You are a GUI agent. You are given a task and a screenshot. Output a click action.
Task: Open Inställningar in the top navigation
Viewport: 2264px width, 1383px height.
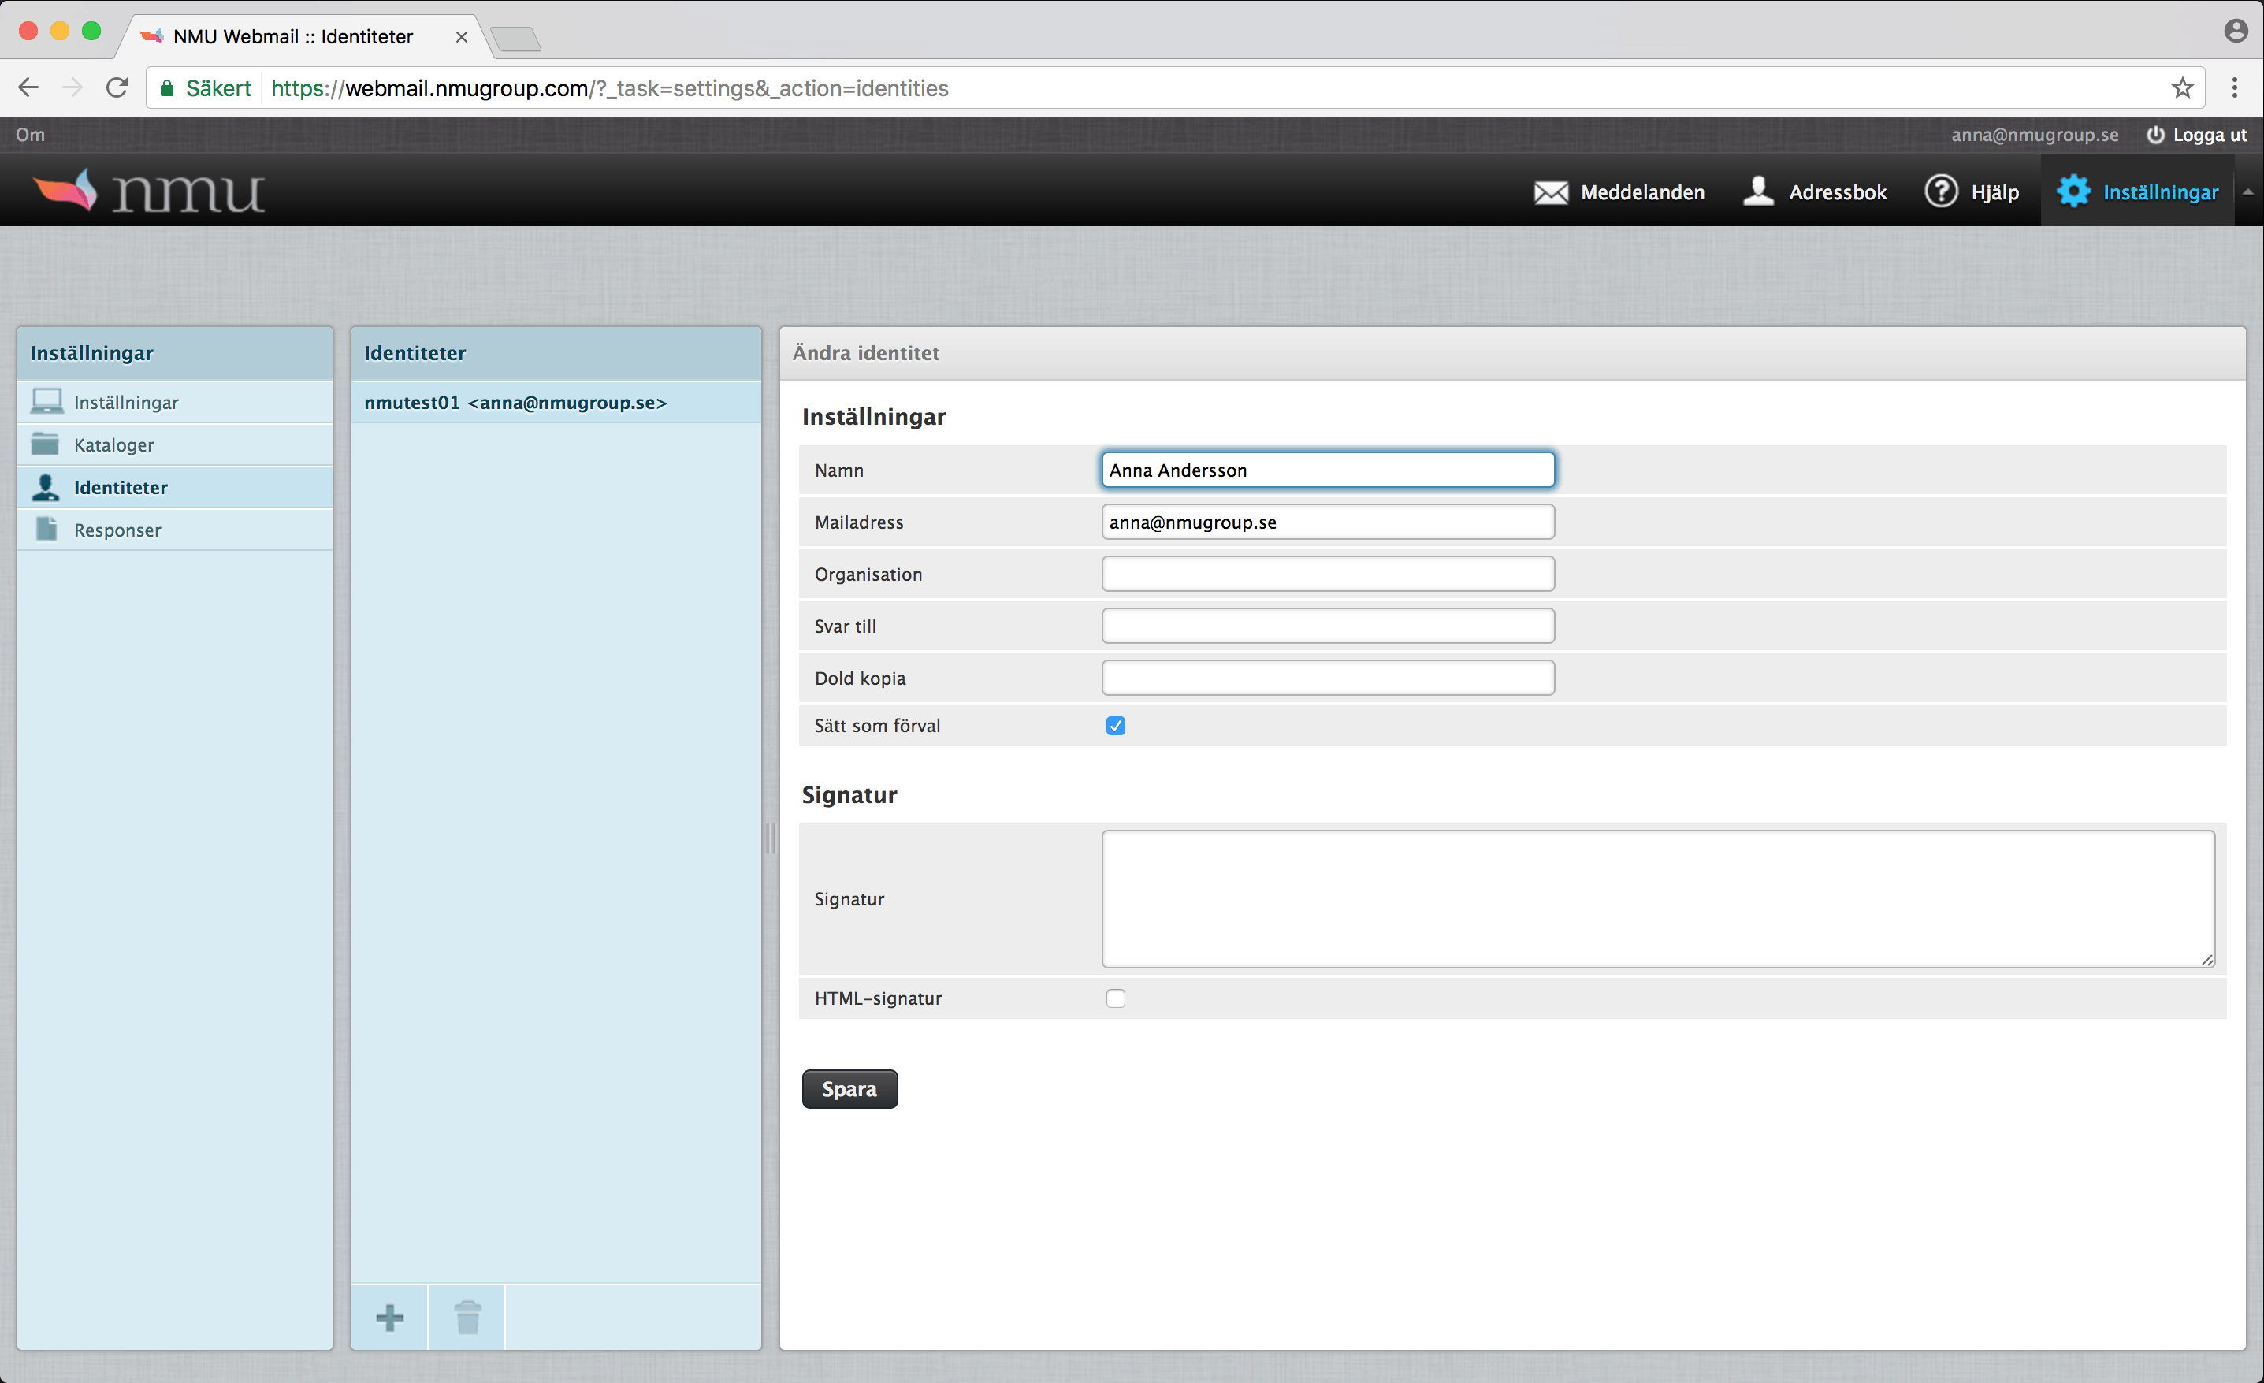(2137, 192)
